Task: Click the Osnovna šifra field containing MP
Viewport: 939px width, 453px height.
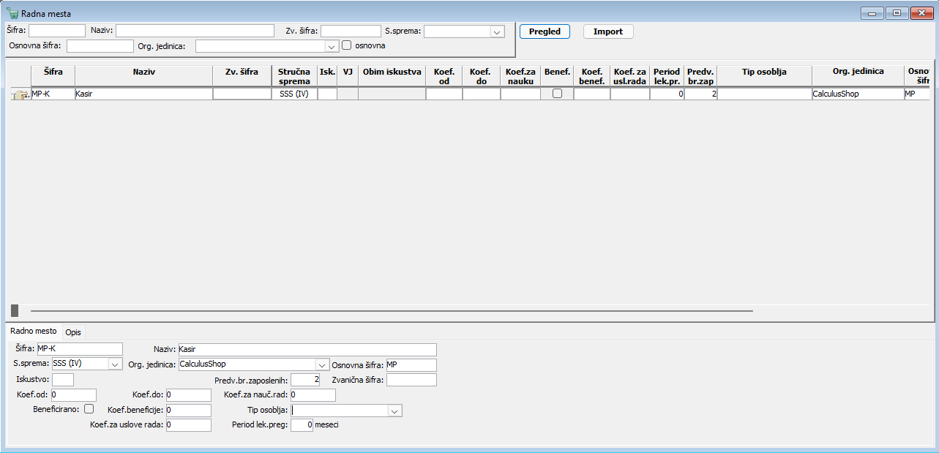Action: coord(411,364)
